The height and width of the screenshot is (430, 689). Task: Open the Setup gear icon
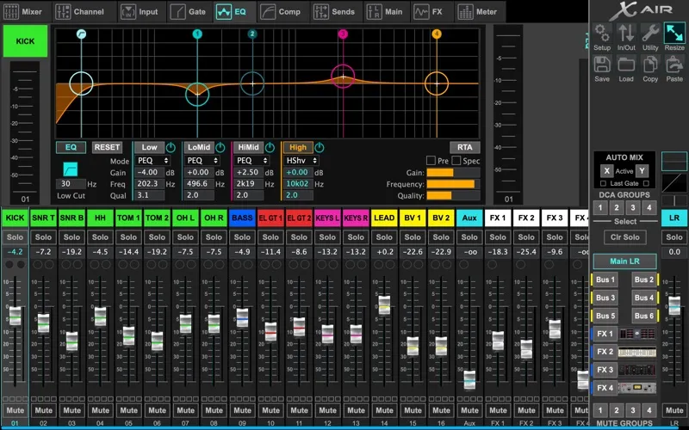coord(601,34)
